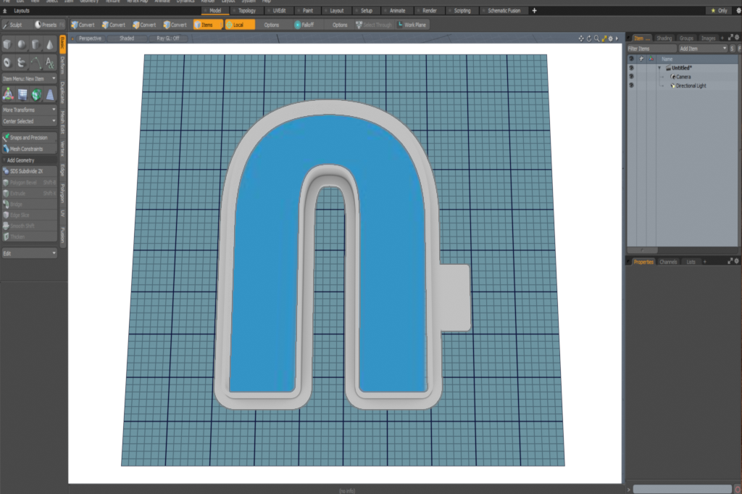Image resolution: width=742 pixels, height=494 pixels.
Task: Toggle visibility of Untitled scene
Action: point(631,67)
